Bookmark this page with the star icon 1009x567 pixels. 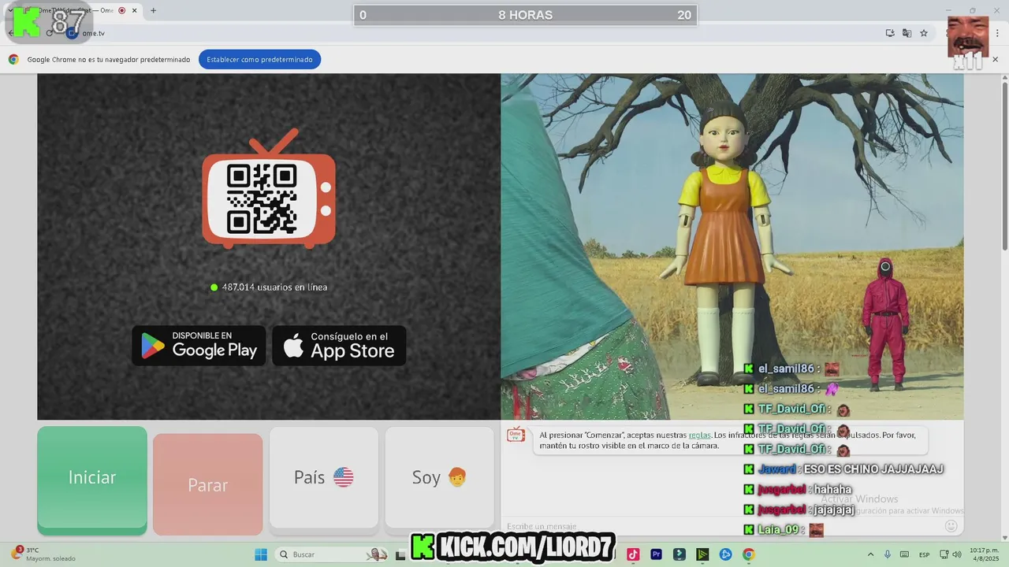pos(924,33)
